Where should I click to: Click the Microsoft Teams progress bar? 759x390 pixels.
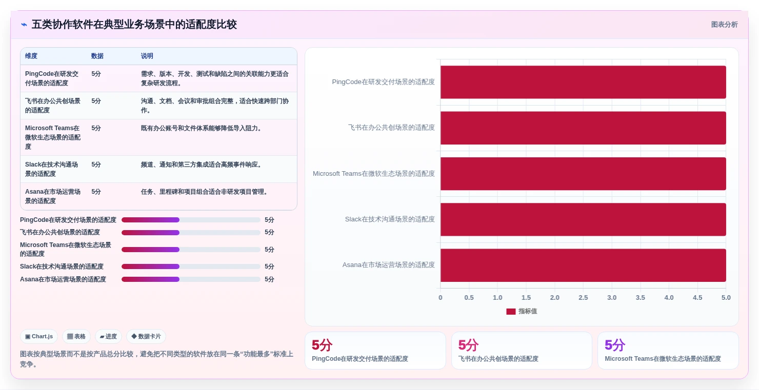pyautogui.click(x=191, y=250)
